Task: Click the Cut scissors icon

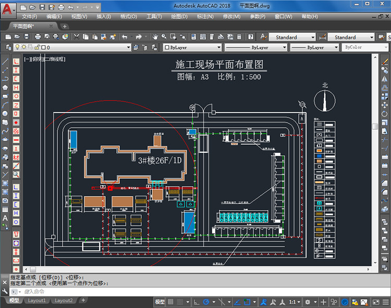Action: 77,37
